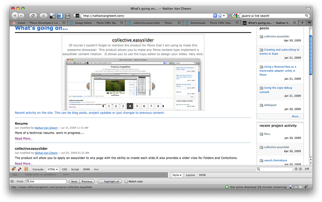Switch to the Gmail browser tab
The width and height of the screenshot is (322, 202).
point(20,23)
